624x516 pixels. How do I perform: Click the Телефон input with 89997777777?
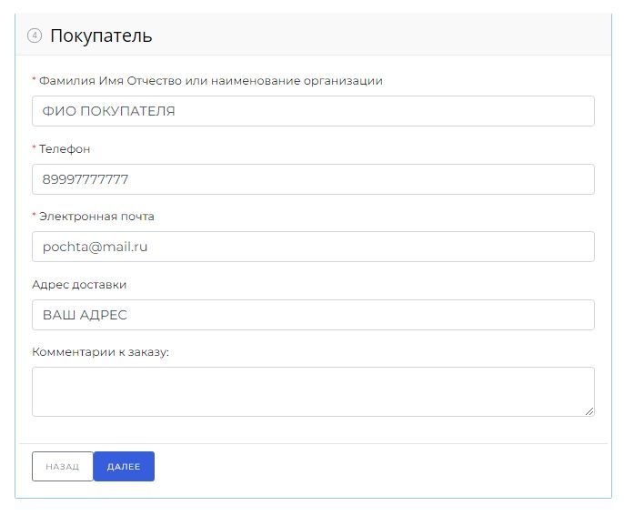(x=313, y=179)
